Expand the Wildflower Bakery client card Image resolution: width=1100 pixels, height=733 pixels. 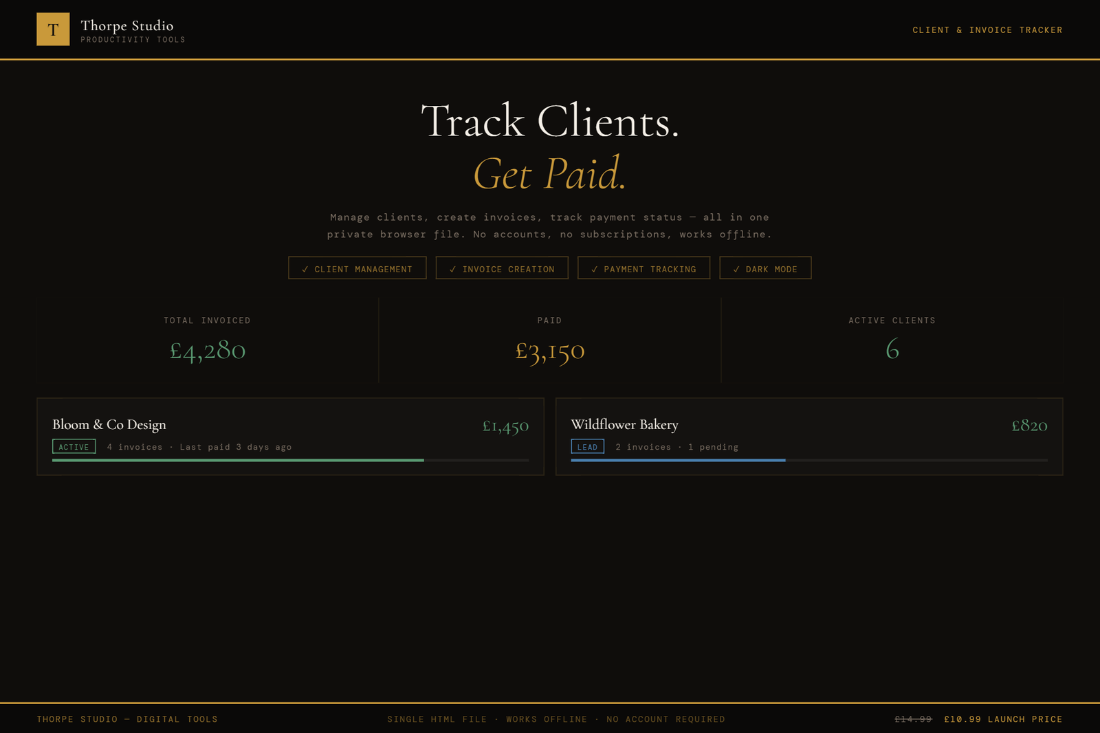tap(810, 436)
